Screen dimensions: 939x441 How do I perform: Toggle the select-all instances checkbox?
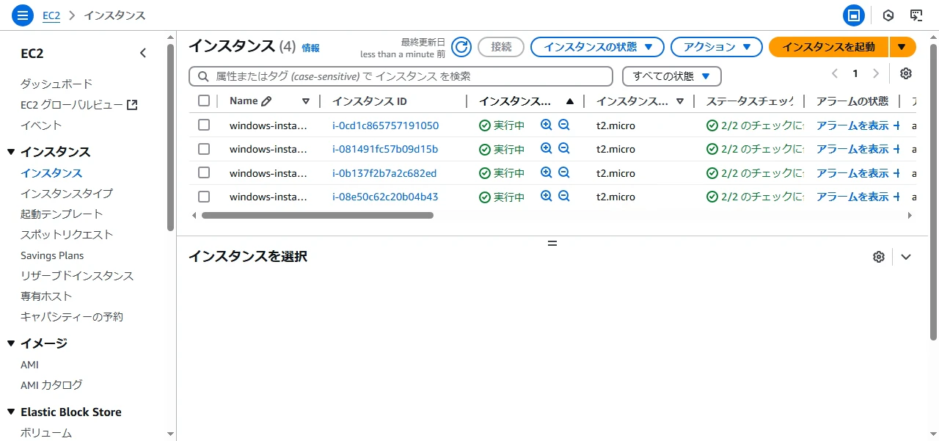coord(204,101)
